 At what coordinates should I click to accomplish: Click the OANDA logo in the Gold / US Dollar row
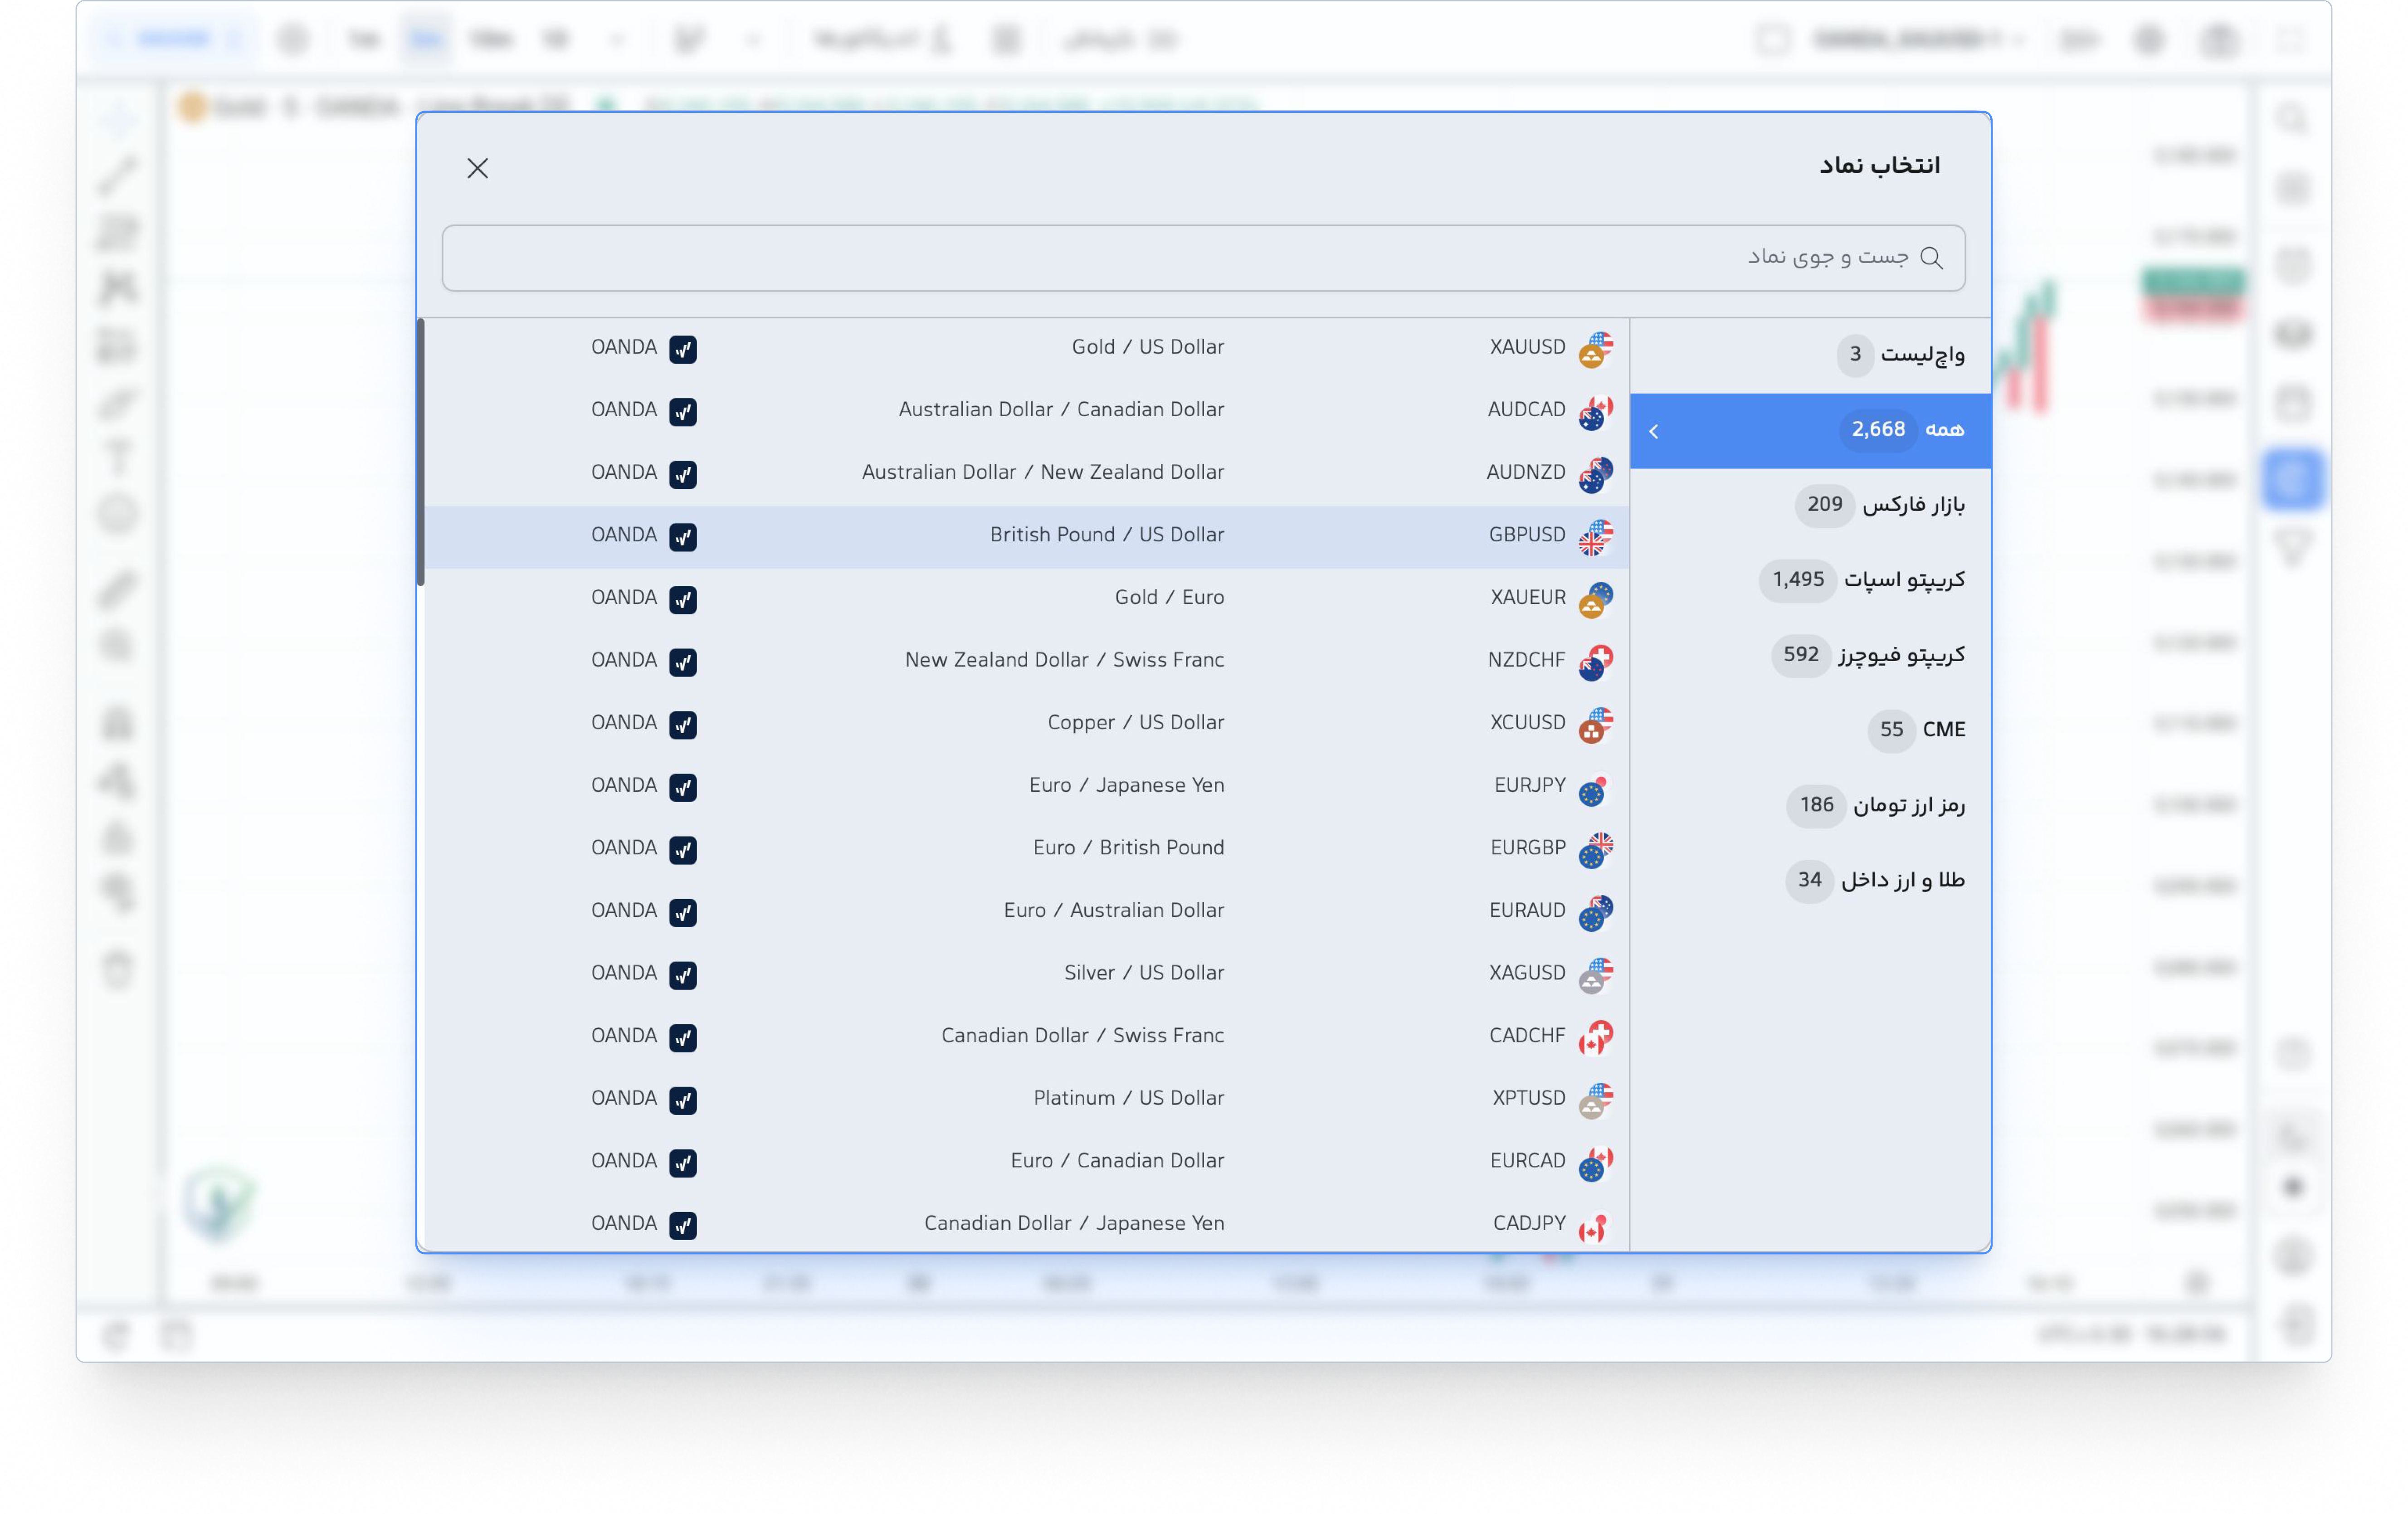coord(683,349)
